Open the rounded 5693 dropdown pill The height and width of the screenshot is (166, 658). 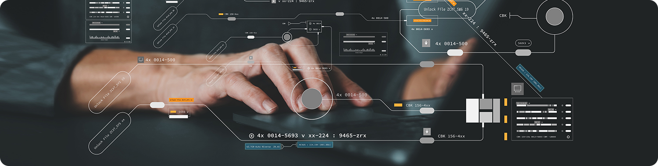(523, 43)
